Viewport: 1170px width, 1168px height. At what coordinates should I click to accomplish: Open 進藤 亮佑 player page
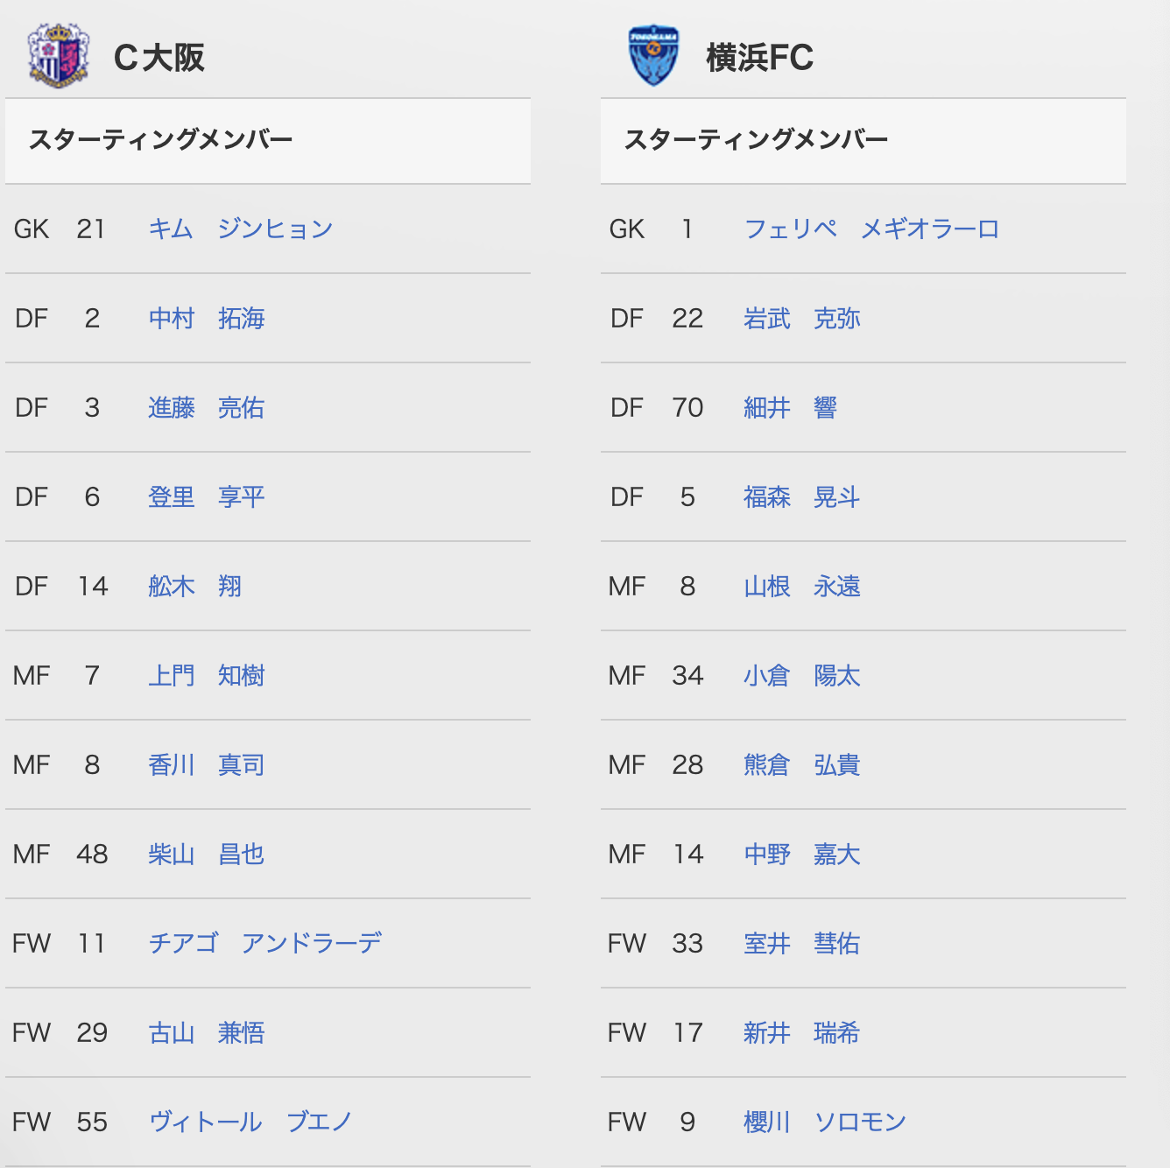(x=207, y=407)
